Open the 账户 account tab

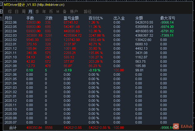click(x=74, y=12)
